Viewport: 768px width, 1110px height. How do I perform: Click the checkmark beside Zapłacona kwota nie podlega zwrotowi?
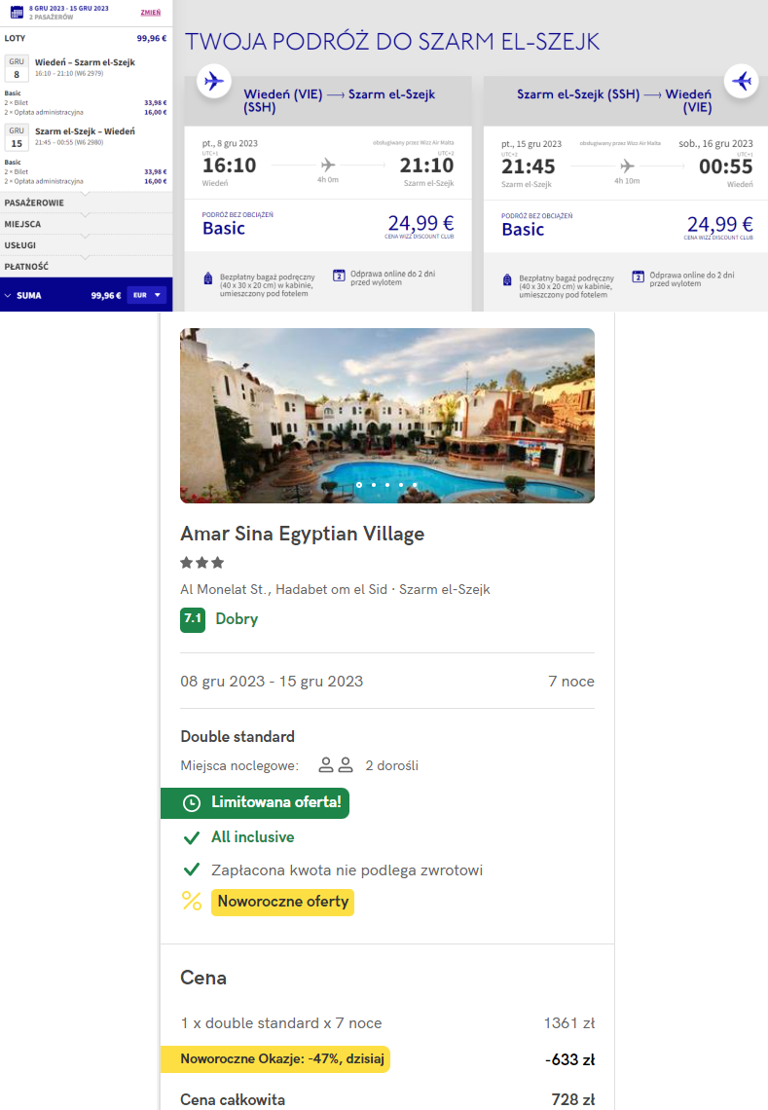coord(191,870)
